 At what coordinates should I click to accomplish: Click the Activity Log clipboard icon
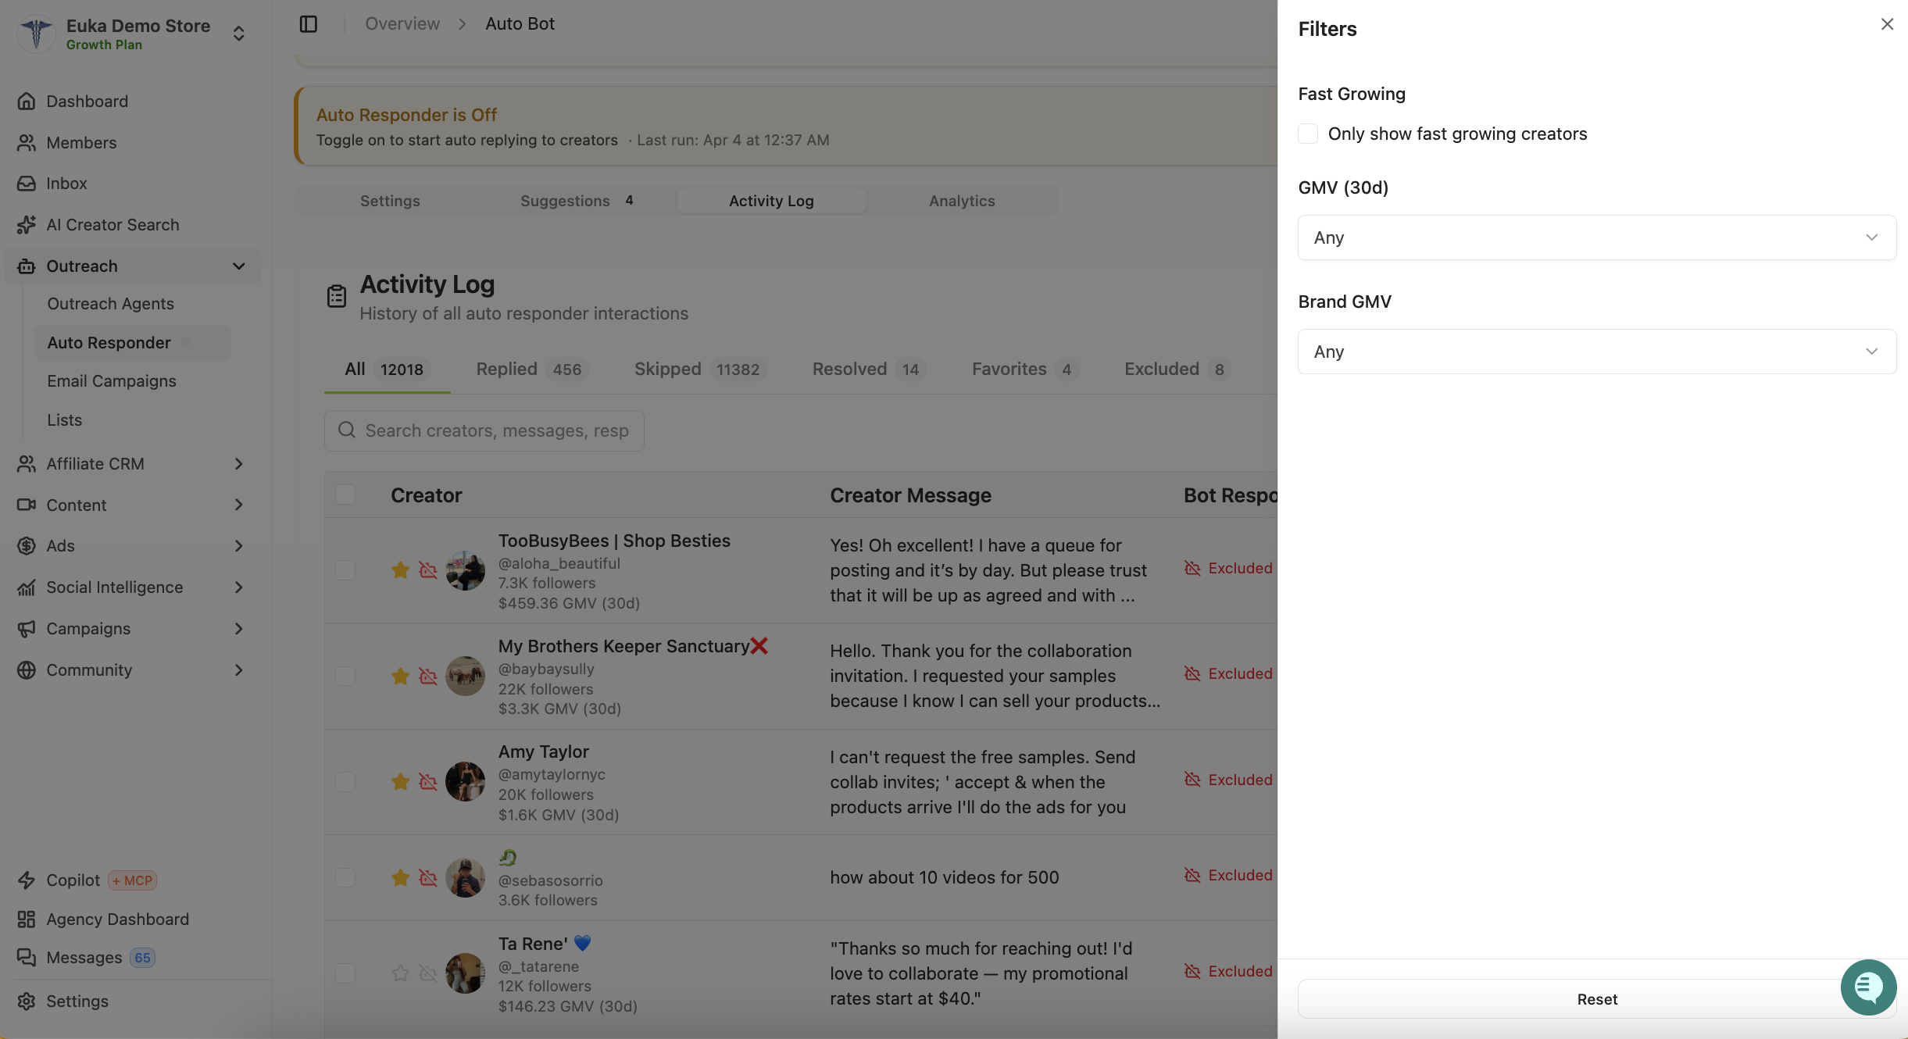coord(337,296)
